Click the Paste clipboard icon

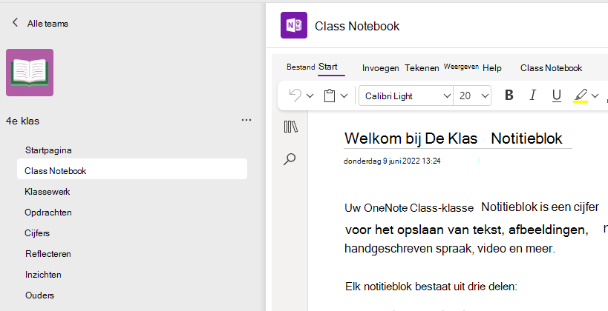[x=330, y=96]
